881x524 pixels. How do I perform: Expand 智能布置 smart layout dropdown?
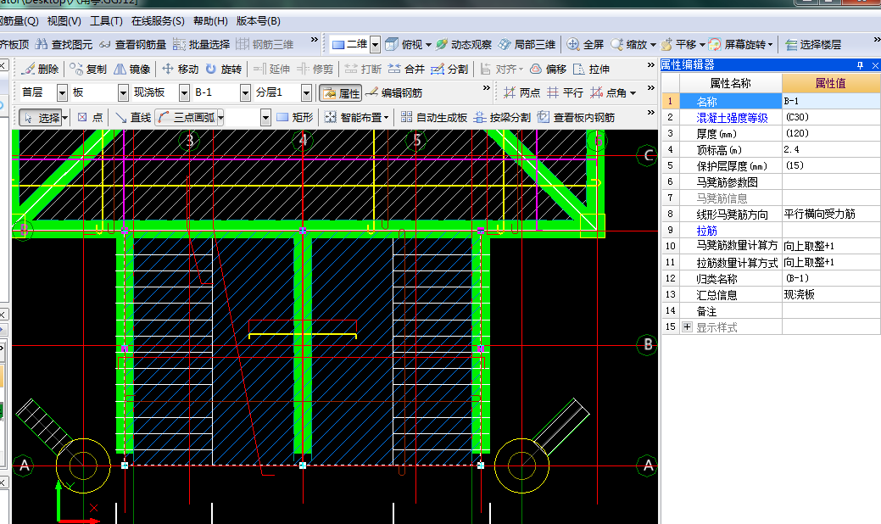point(387,117)
